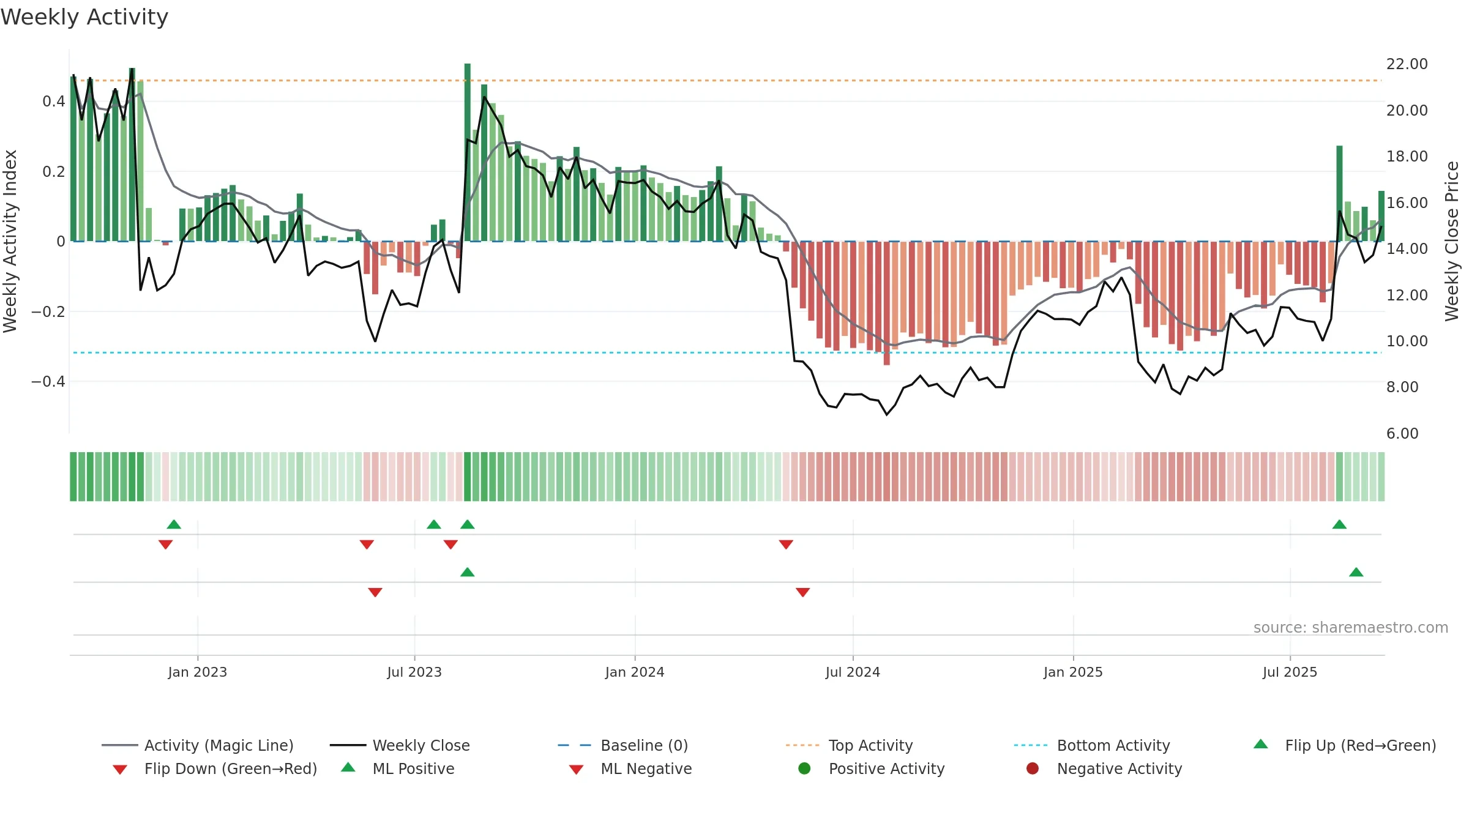Click the ML Negative legend label
Viewport: 1469px width, 826px height.
pos(646,768)
